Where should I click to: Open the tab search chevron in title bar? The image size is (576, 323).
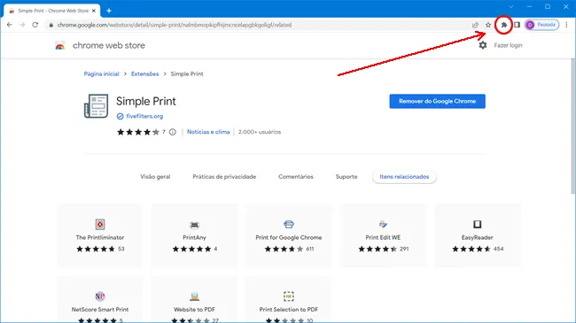click(x=510, y=6)
